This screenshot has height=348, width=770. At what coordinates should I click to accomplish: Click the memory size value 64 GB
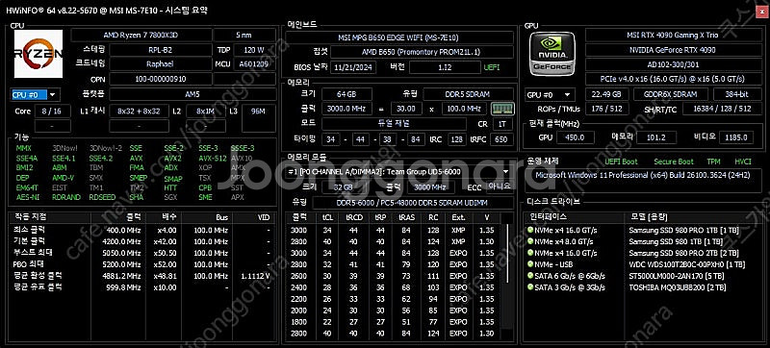(x=346, y=94)
